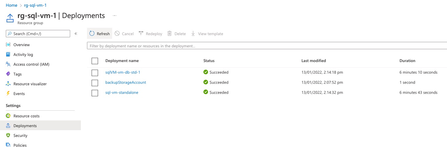Collapse the sidebar with double chevron
Screen dimensions: 447x147
tap(76, 34)
